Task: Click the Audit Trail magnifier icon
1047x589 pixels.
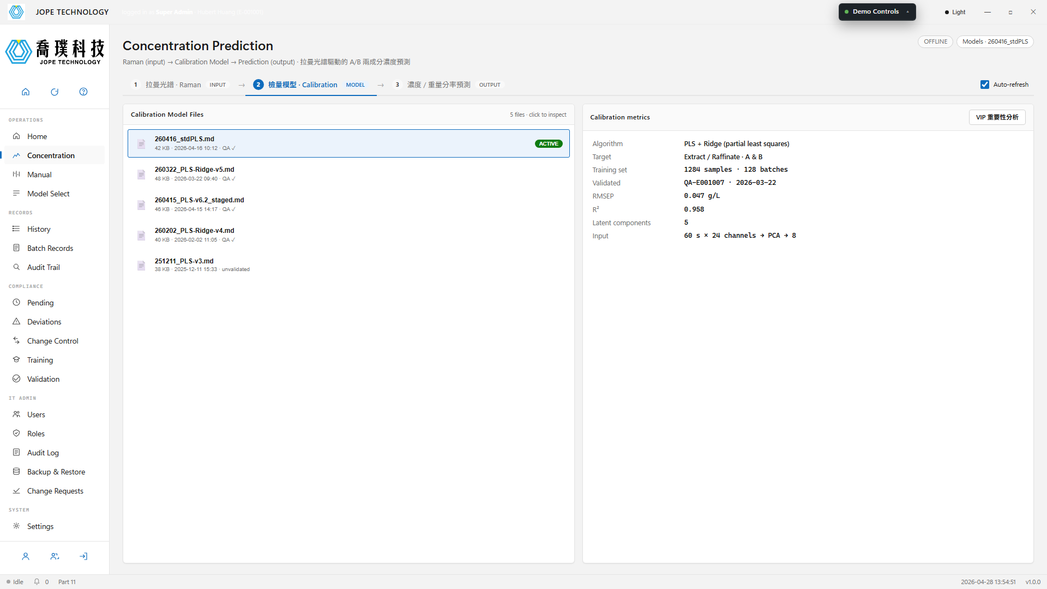Action: [16, 267]
